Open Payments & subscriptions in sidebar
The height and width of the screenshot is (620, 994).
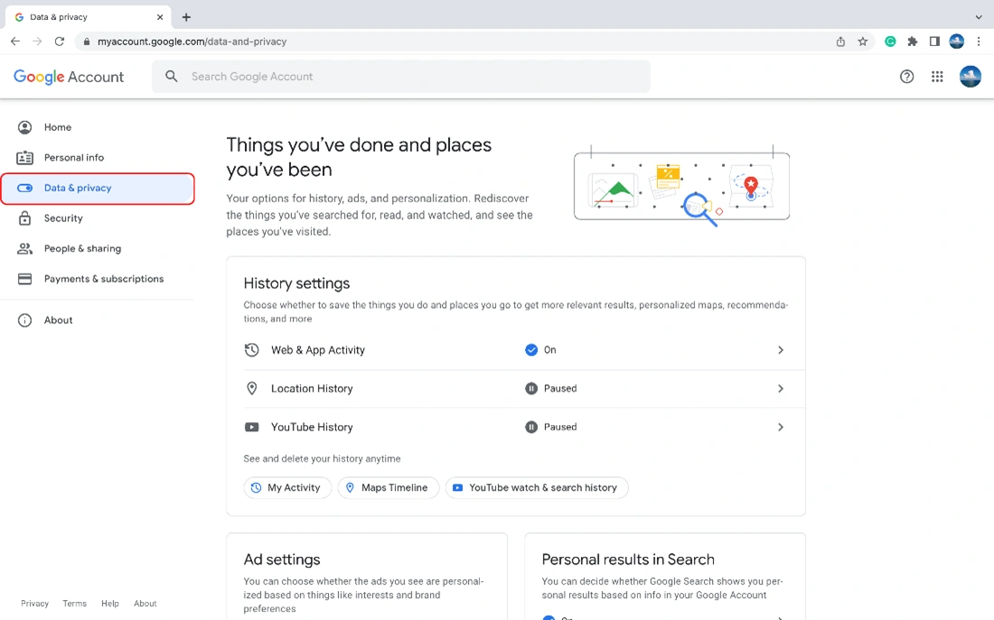tap(97, 279)
